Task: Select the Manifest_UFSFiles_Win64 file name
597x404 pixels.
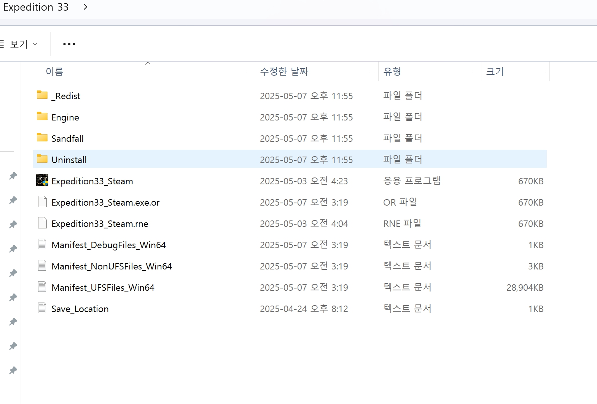Action: tap(103, 288)
